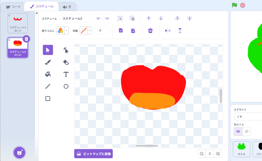
Task: Select the Brush tool
Action: [48, 62]
